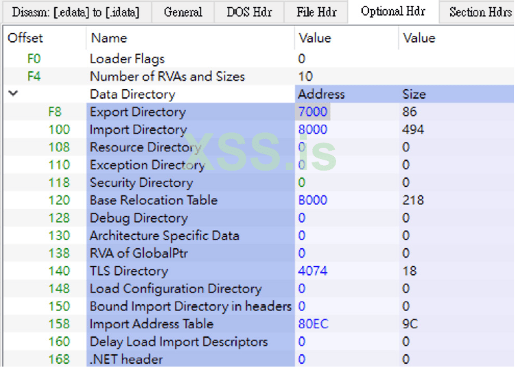Select the .NET header row
Viewport: 518px width, 370px height.
126,359
